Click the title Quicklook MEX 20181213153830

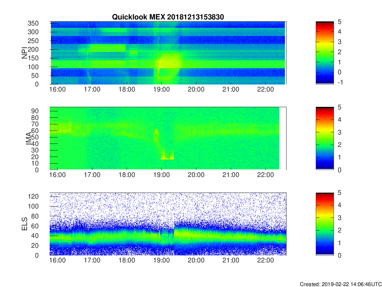168,17
